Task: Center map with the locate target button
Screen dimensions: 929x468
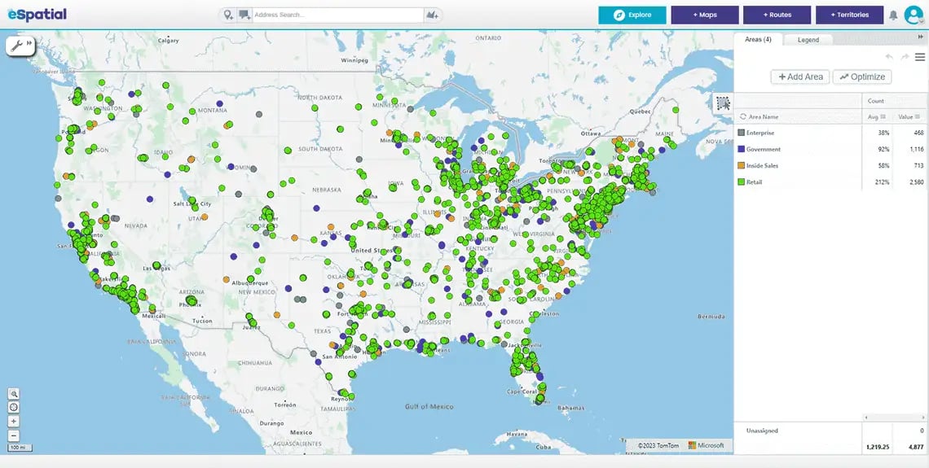Action: tap(14, 407)
